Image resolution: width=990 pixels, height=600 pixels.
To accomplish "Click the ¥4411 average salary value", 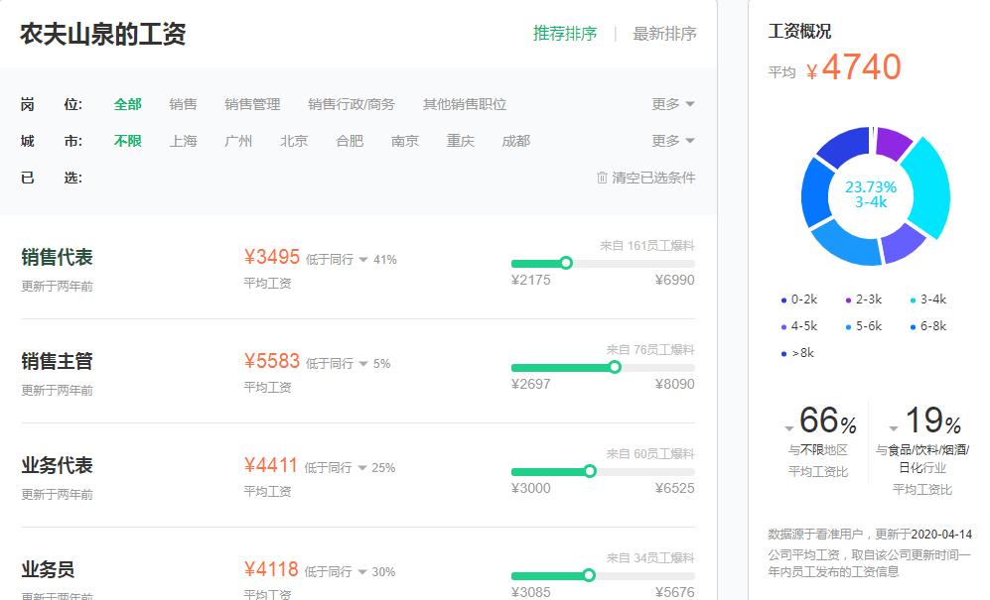I will (x=270, y=465).
